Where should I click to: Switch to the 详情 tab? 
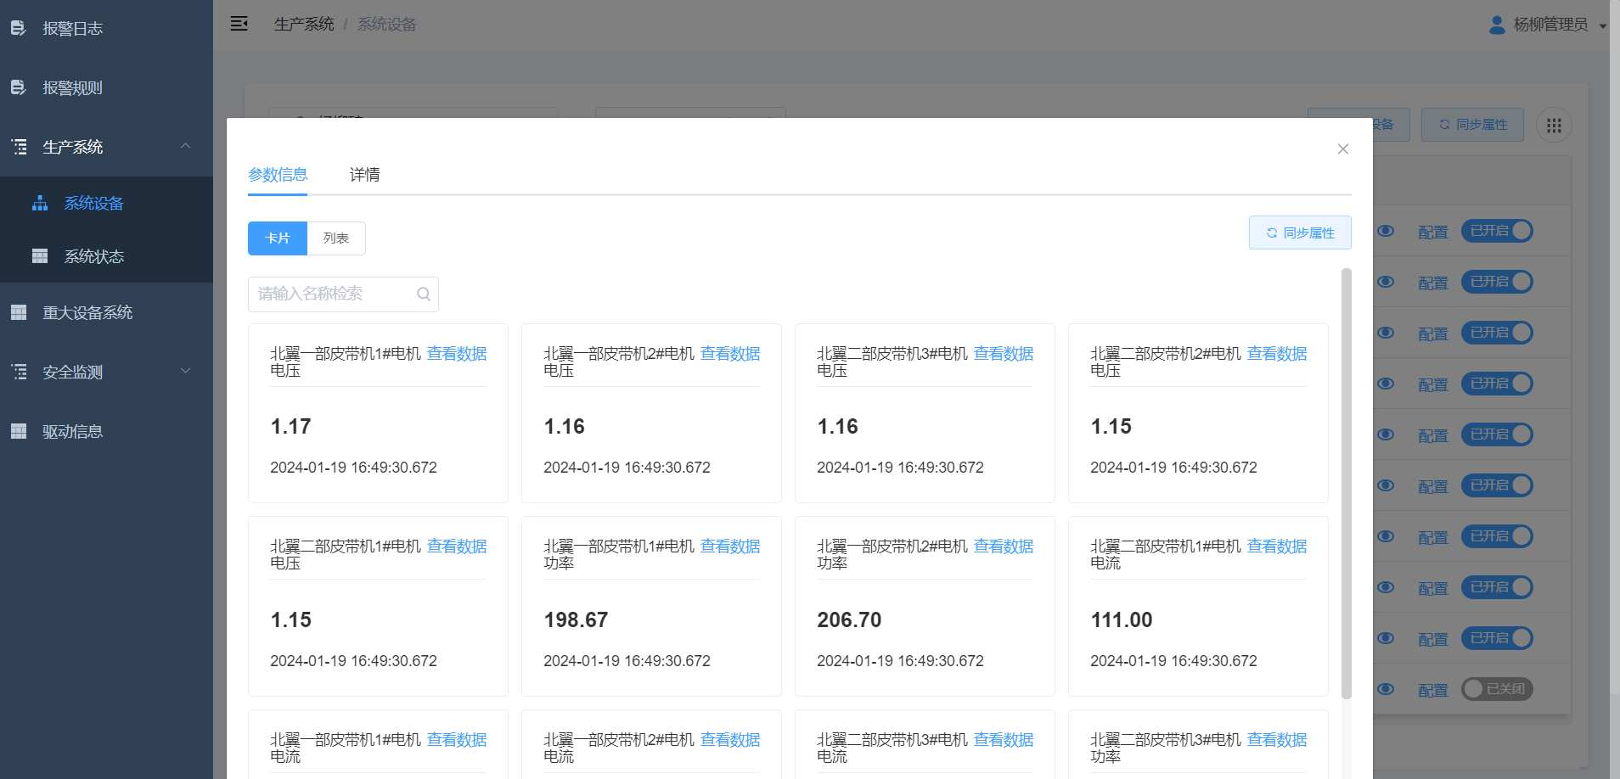click(365, 175)
